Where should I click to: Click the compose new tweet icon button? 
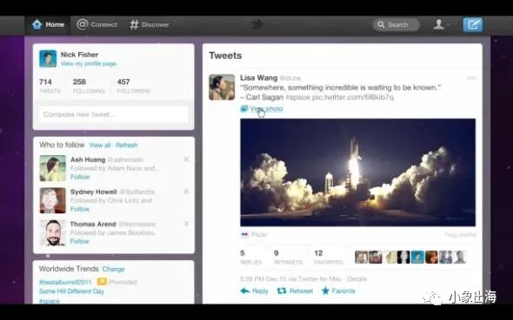[472, 24]
